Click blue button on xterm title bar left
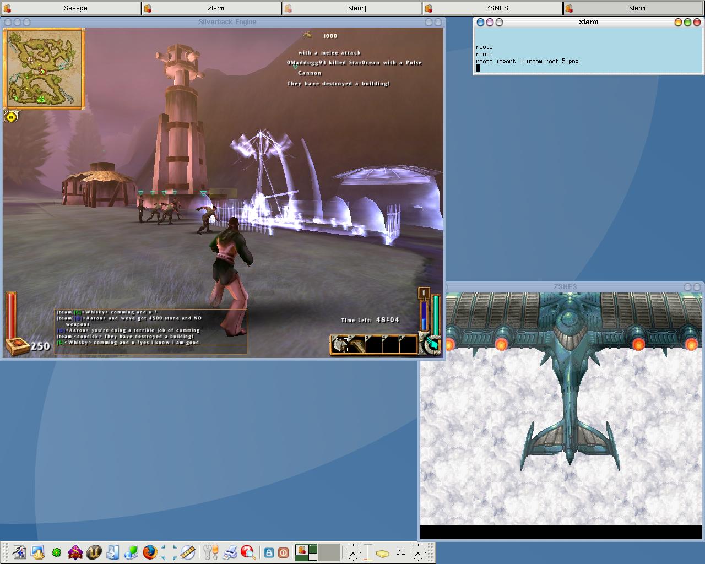 click(480, 22)
